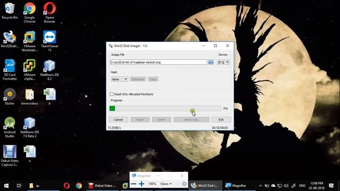The height and width of the screenshot is (191, 340).
Task: Launch NetBeans IDE 7.0 Beta 2
Action: coord(30,127)
